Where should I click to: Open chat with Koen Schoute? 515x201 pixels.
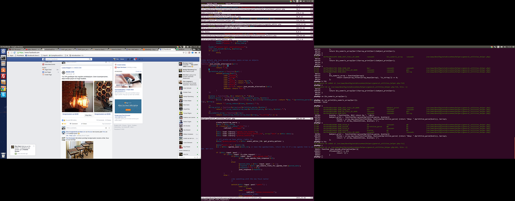pos(188,88)
